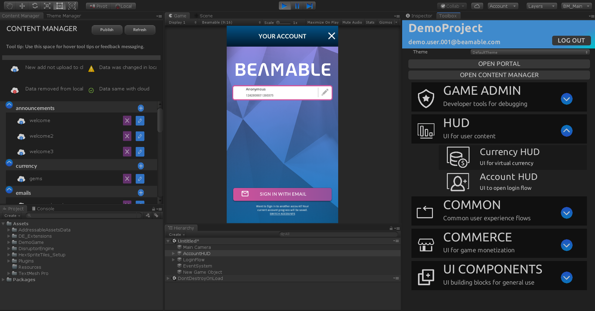Screen dimensions: 595x311
Task: Select the Move tool in toolbar
Action: (x=22, y=6)
